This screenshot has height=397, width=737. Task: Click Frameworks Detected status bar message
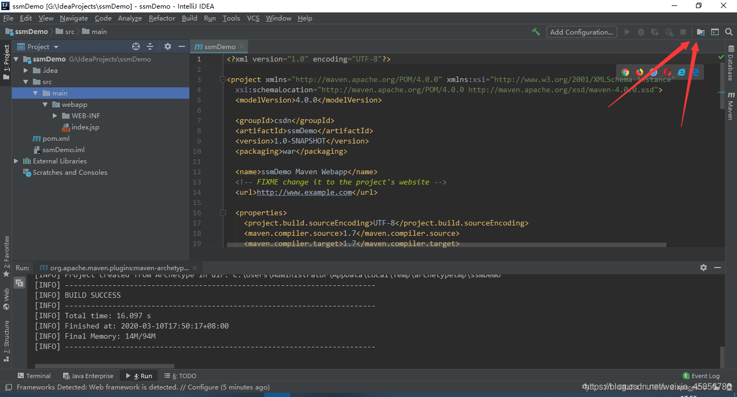[143, 387]
